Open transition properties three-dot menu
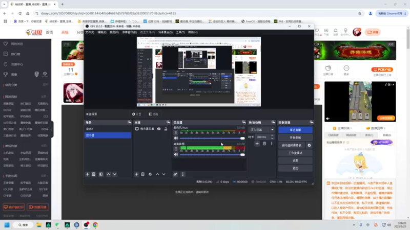 pyautogui.click(x=272, y=144)
